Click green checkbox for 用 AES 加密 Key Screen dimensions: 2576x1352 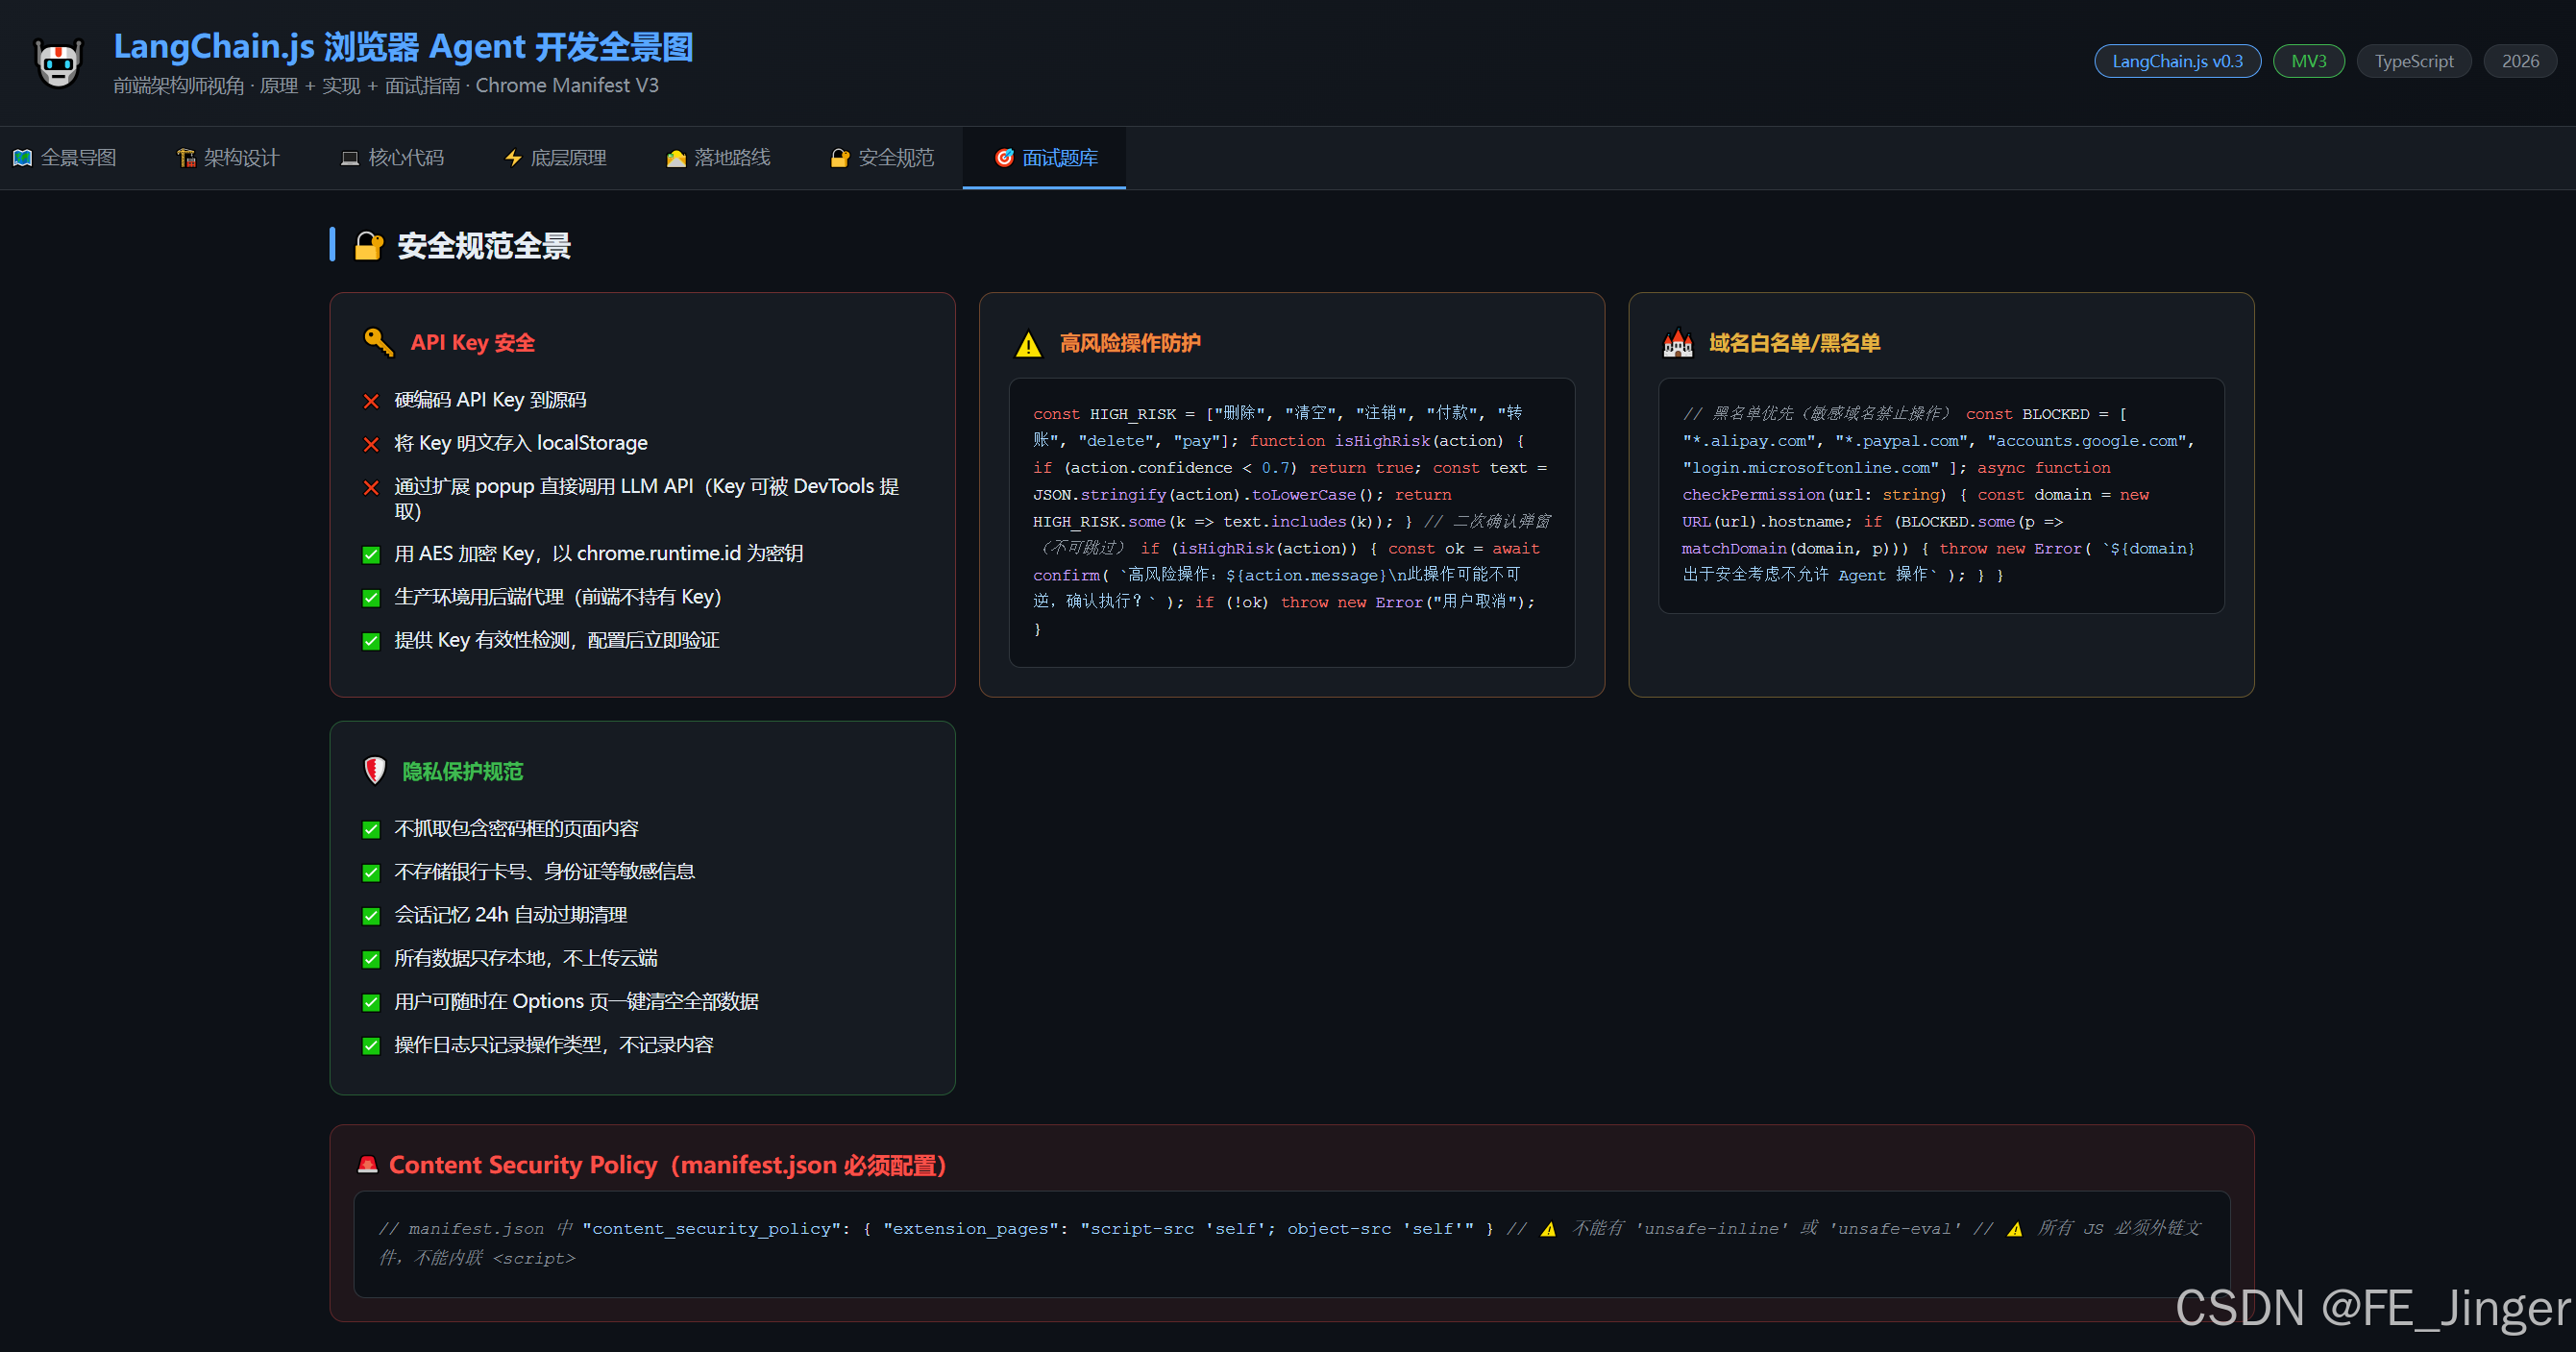tap(371, 554)
